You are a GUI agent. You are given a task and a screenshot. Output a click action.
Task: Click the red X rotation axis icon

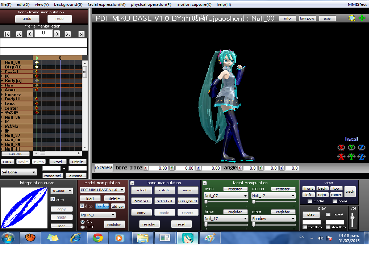(x=341, y=148)
